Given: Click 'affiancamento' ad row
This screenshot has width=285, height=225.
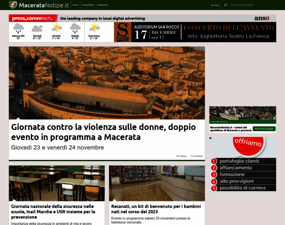Looking at the screenshot, I should click(x=243, y=168).
